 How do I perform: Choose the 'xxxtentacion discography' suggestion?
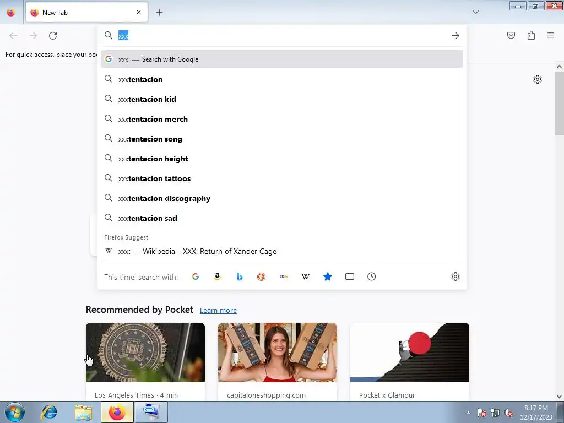coord(282,198)
